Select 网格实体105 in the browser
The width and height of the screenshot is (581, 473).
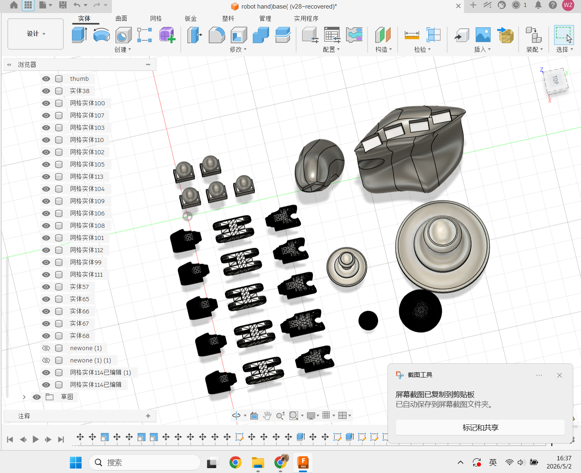(x=87, y=164)
